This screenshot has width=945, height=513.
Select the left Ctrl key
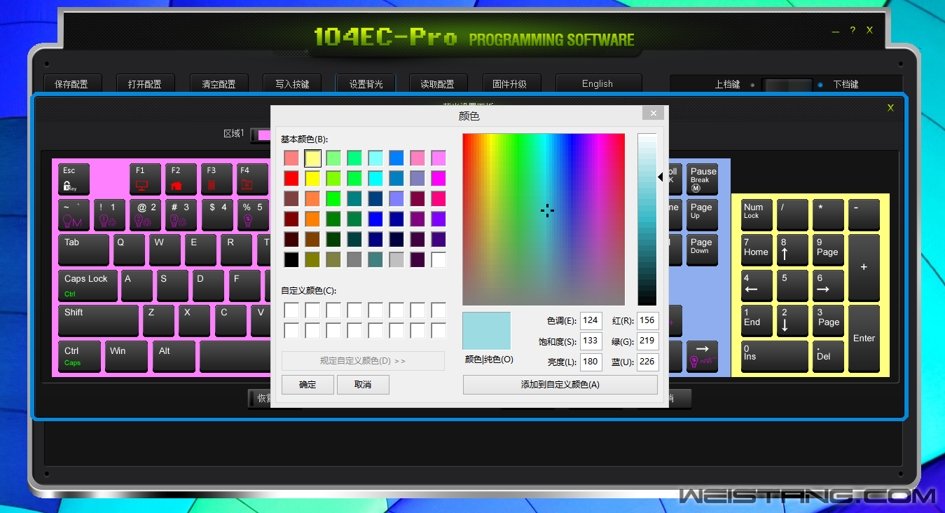80,357
